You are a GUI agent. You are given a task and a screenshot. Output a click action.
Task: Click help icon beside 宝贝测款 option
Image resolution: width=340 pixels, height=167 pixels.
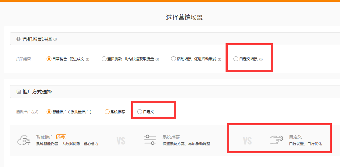click(x=157, y=59)
